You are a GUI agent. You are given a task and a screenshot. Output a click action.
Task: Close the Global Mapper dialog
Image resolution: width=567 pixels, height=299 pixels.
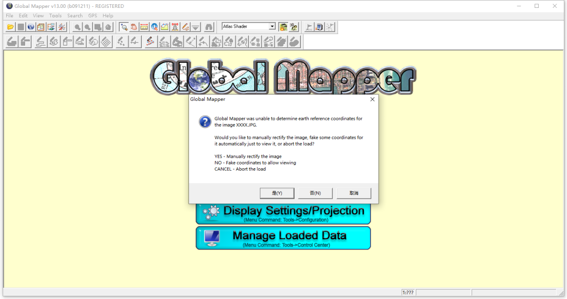[372, 99]
